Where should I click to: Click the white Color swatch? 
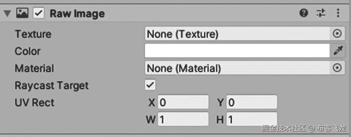click(x=237, y=51)
